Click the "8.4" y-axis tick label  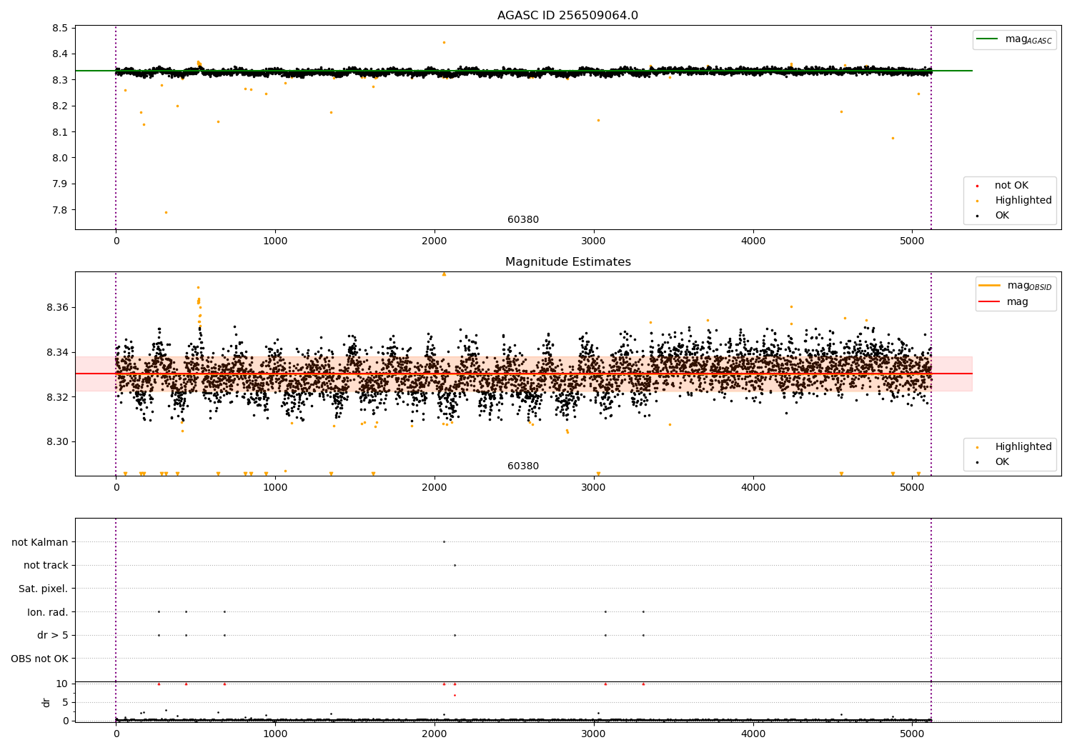pos(60,54)
